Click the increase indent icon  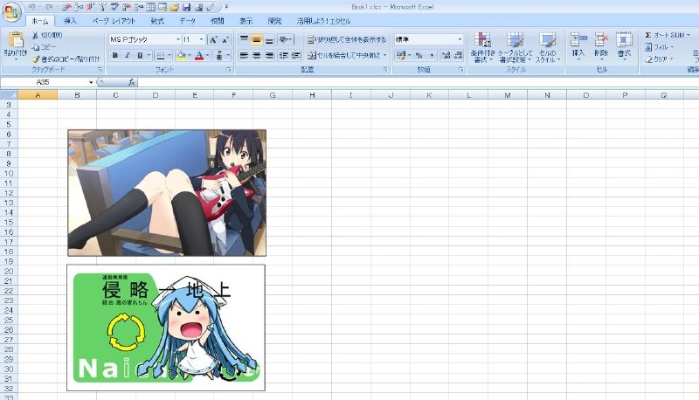pyautogui.click(x=295, y=55)
